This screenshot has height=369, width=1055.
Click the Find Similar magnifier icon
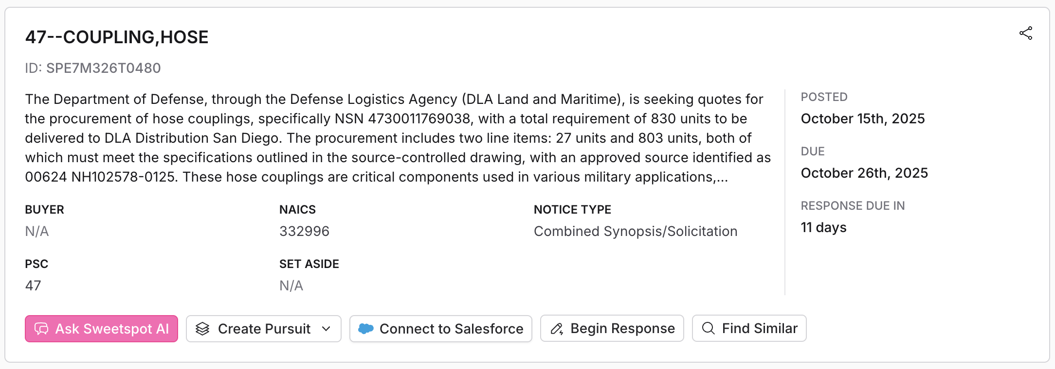point(708,329)
